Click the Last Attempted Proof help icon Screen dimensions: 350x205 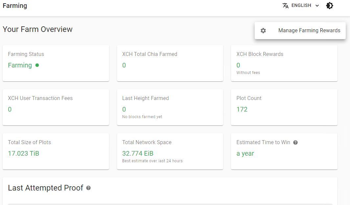coord(88,188)
